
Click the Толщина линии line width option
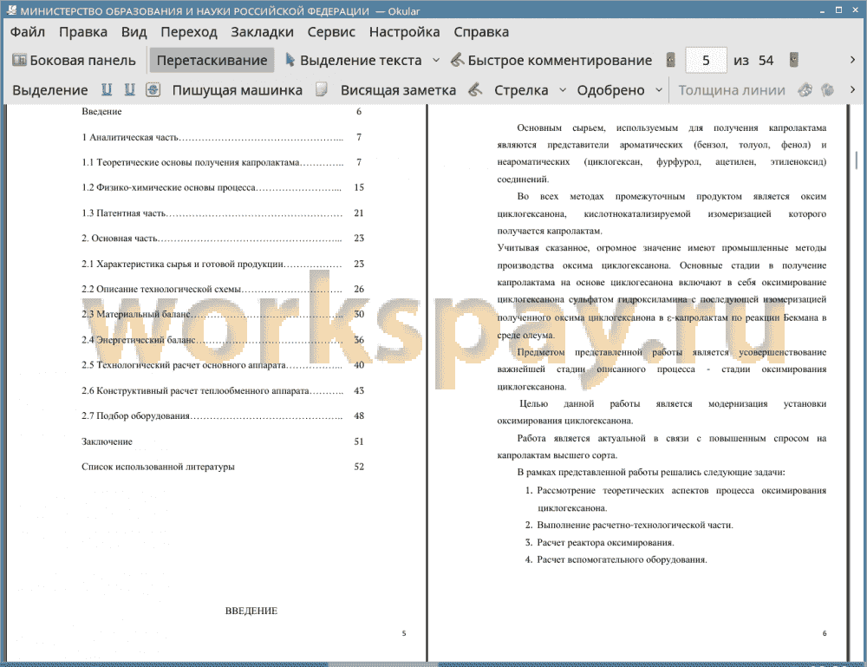click(732, 90)
